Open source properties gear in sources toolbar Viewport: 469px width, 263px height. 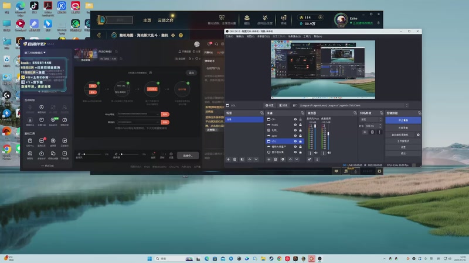tap(283, 159)
